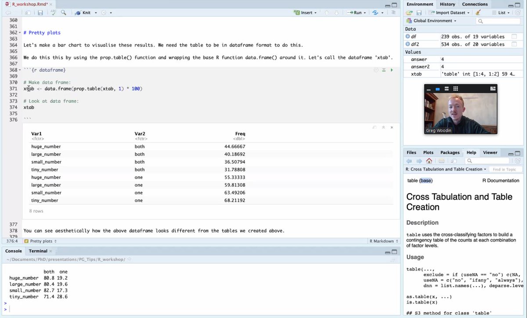The height and width of the screenshot is (318, 527).
Task: Refresh the Environment pane
Action: pyautogui.click(x=517, y=13)
